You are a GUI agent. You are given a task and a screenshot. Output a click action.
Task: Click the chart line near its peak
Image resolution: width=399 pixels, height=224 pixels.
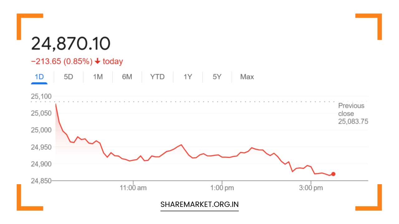(x=56, y=105)
